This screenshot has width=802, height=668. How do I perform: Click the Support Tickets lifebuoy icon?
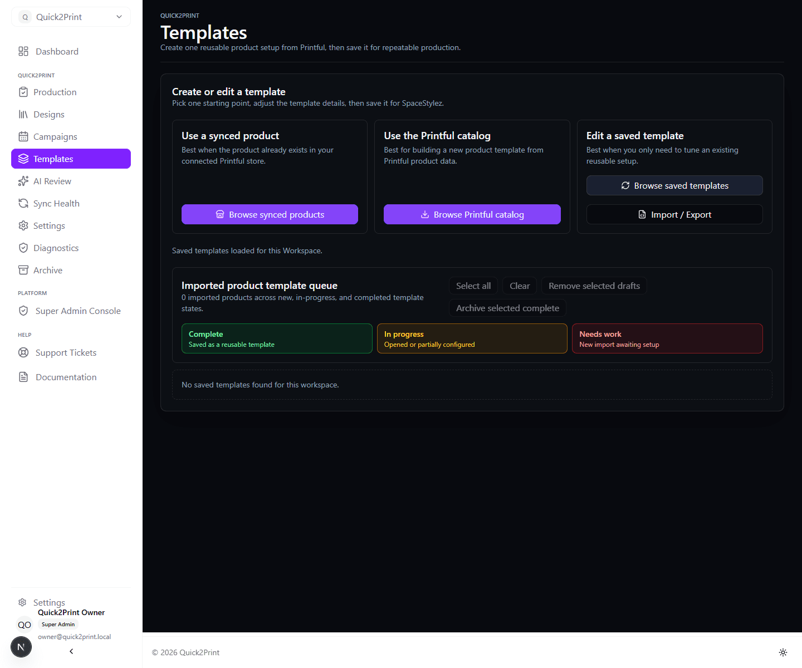(x=23, y=352)
